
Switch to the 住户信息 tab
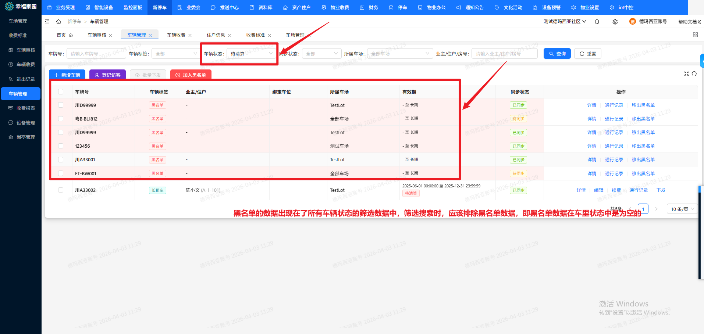[216, 35]
